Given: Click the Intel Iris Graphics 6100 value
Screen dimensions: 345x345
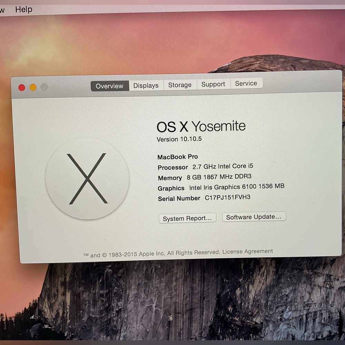Looking at the screenshot, I should tap(237, 187).
